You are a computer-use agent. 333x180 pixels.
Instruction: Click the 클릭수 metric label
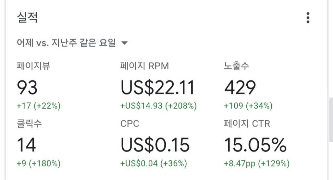click(29, 124)
